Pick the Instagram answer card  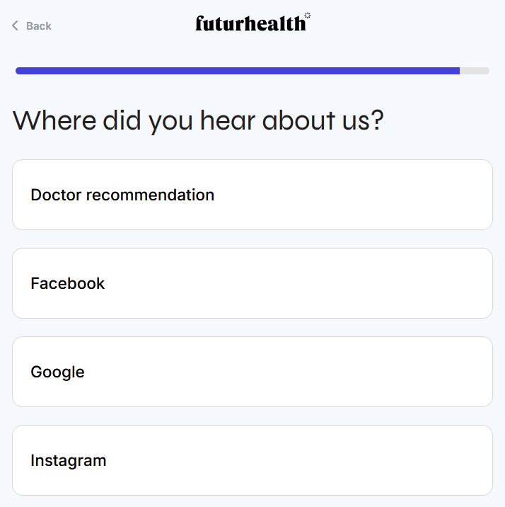pos(253,460)
